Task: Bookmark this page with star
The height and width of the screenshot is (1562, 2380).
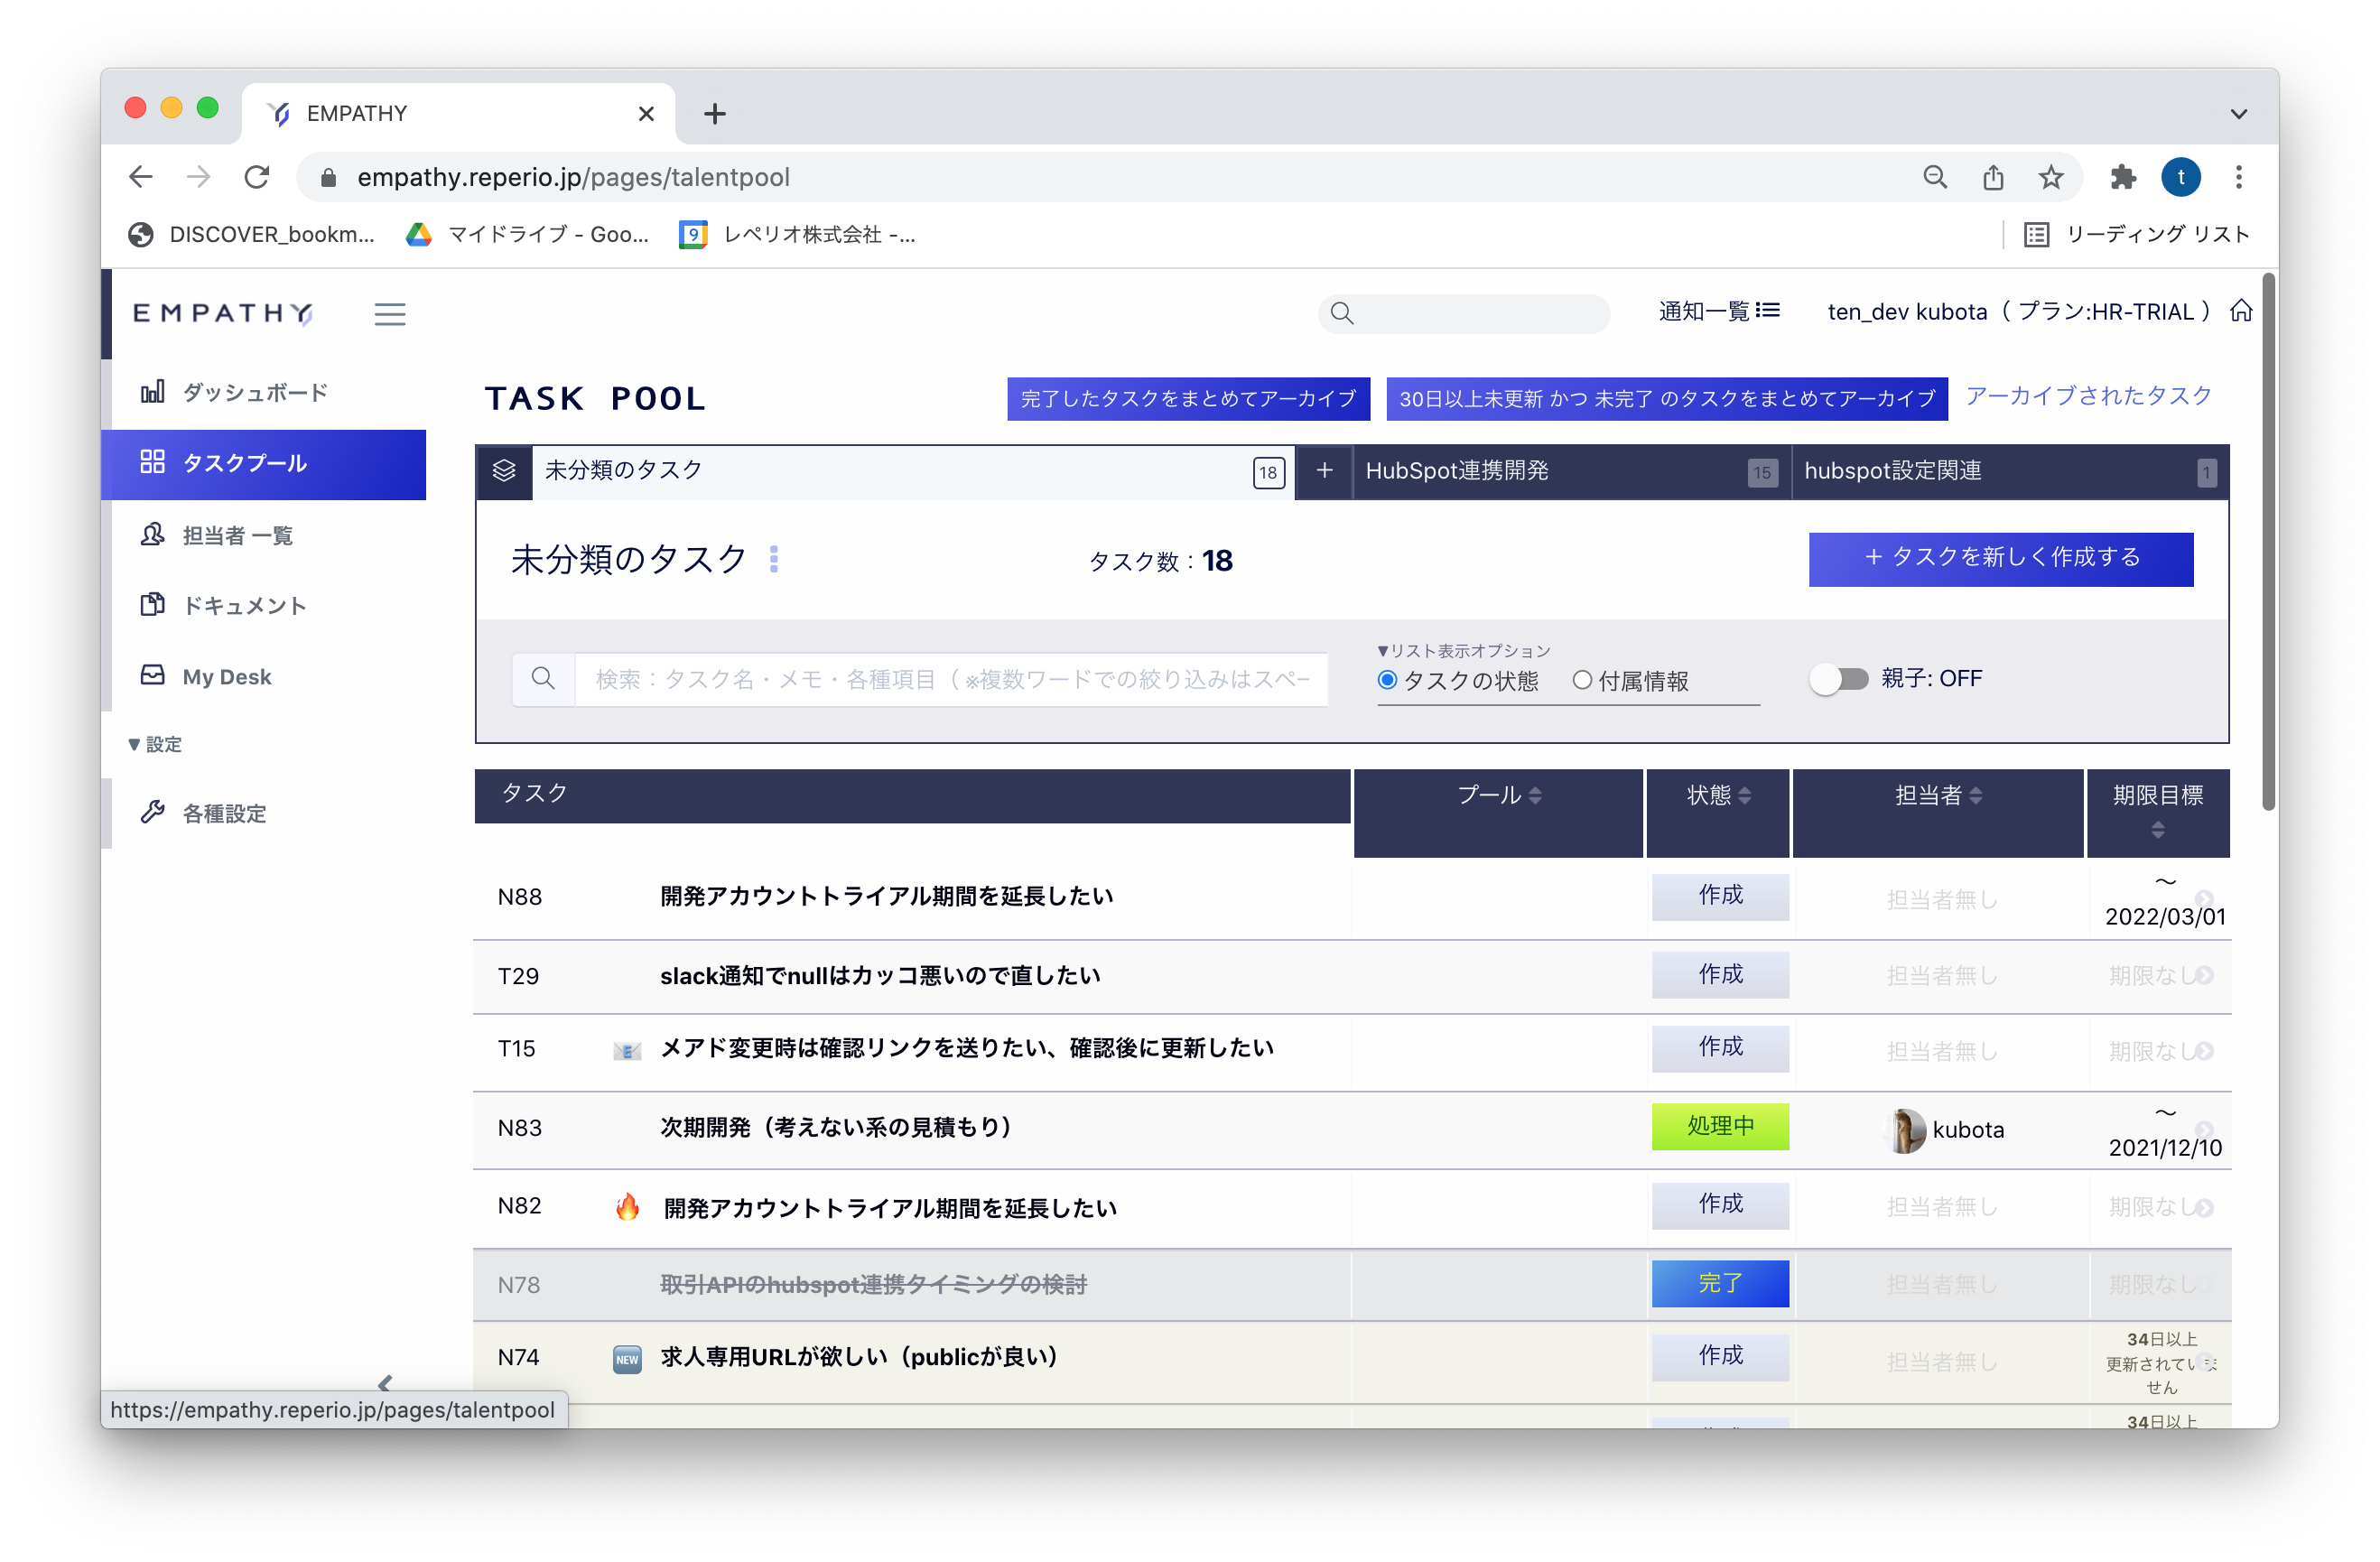Action: 2051,177
